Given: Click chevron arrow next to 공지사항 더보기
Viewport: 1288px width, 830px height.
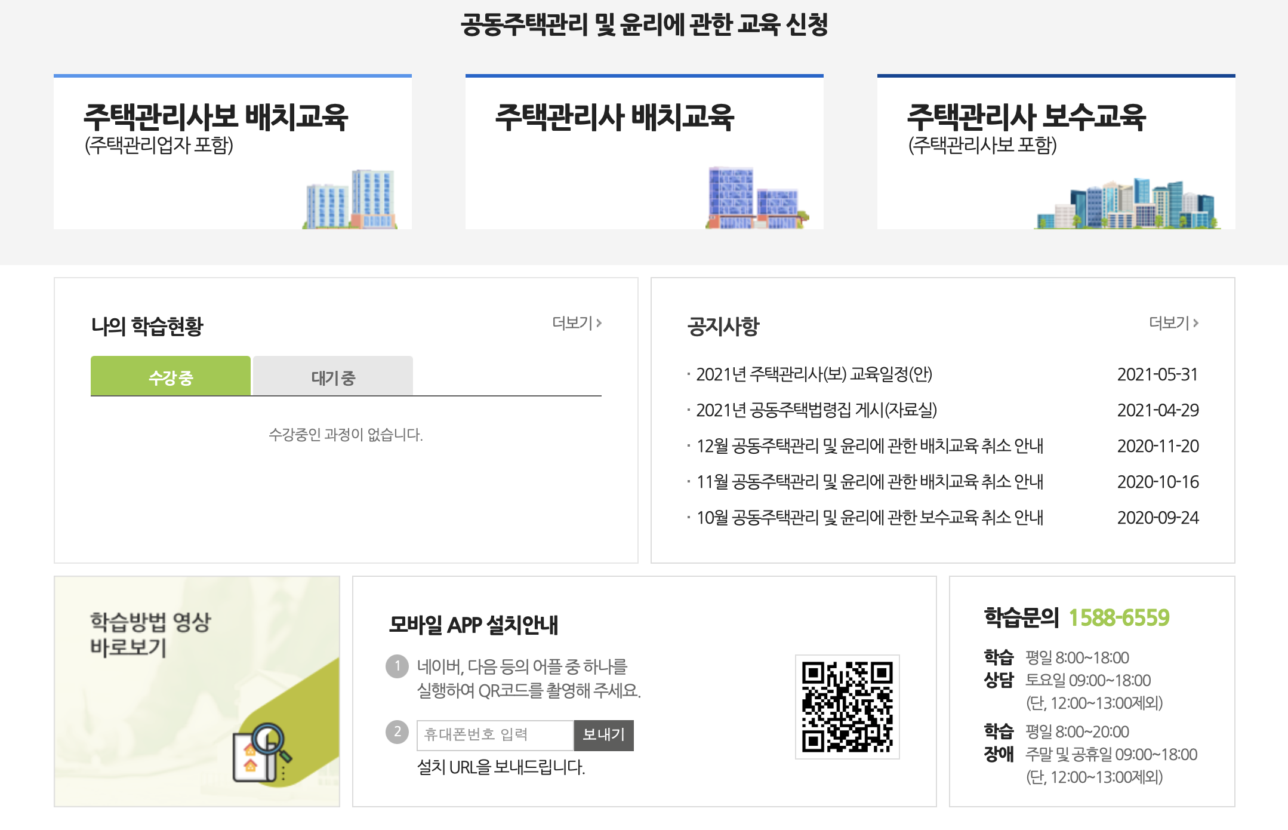Looking at the screenshot, I should [x=1195, y=323].
